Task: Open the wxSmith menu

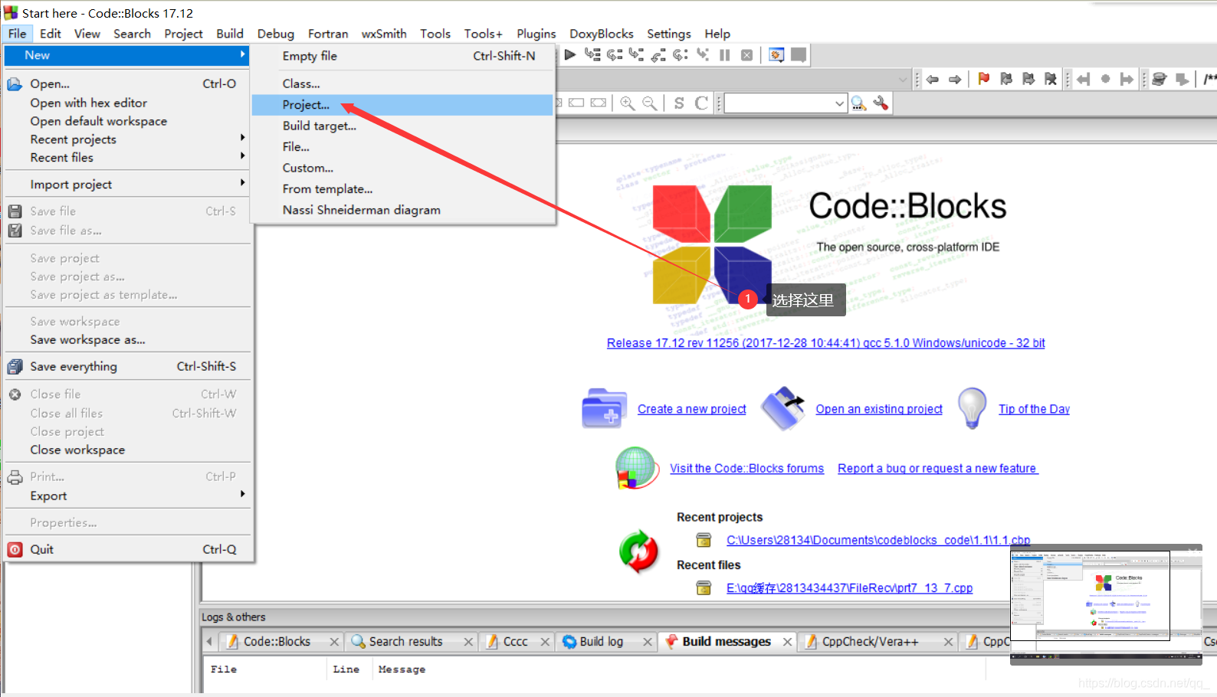Action: coord(384,34)
